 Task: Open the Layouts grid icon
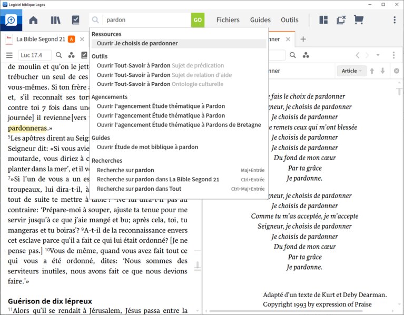(323, 20)
